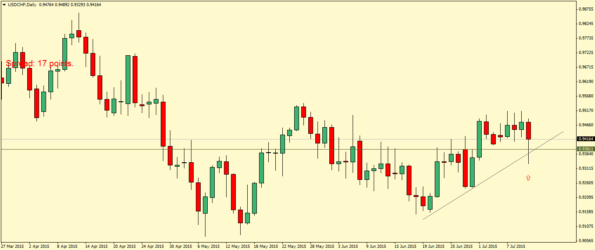Click the 22 May 2015 date label
This screenshot has height=250, width=595.
pyautogui.click(x=294, y=246)
